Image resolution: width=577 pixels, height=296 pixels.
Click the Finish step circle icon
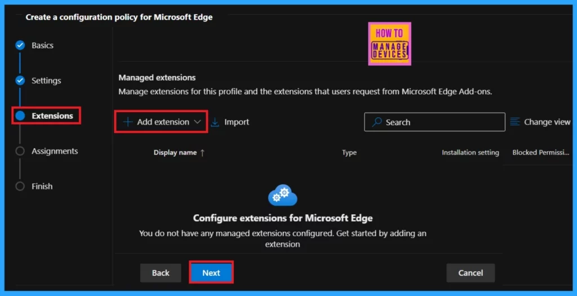pos(20,186)
